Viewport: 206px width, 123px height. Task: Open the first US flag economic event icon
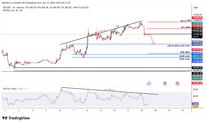pos(165,83)
